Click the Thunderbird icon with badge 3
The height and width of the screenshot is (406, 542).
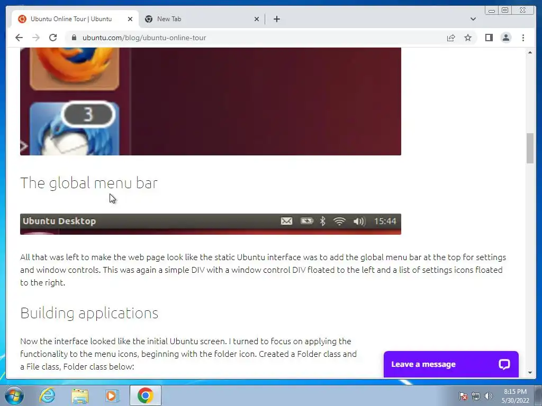tap(75, 128)
